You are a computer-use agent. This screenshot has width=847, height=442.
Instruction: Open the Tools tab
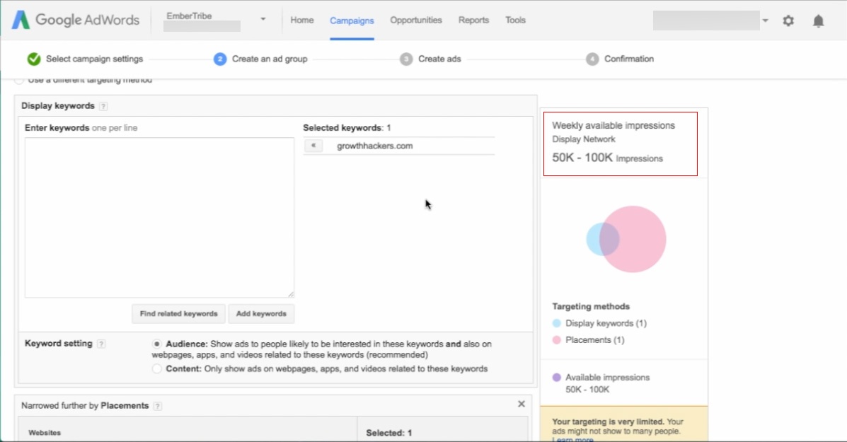coord(515,20)
